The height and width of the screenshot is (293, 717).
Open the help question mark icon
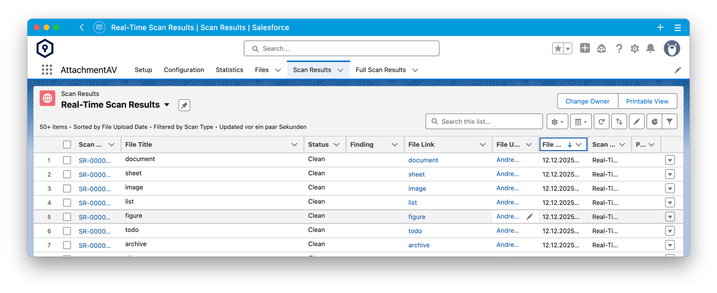619,48
